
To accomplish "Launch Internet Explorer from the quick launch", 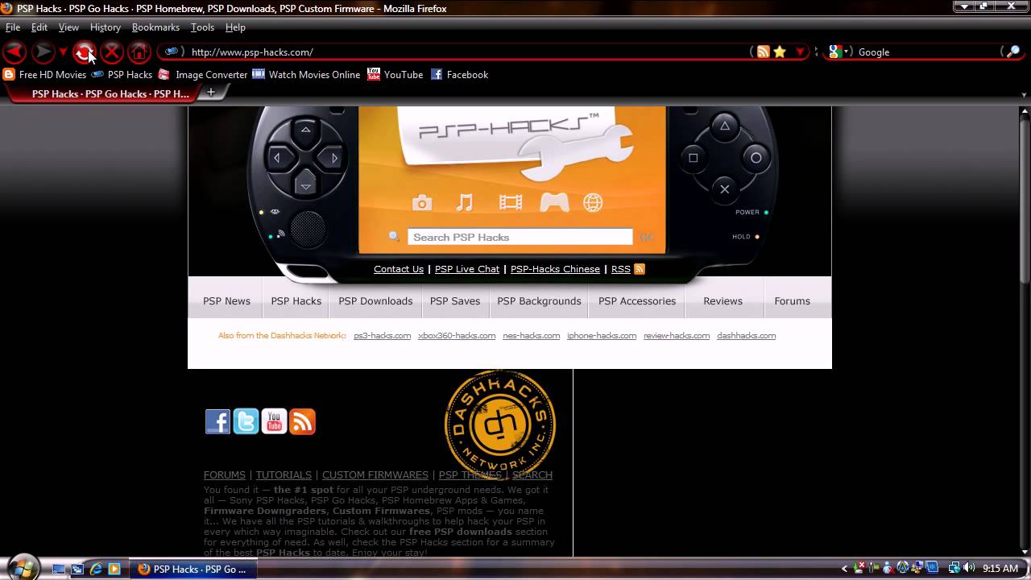I will [x=96, y=569].
